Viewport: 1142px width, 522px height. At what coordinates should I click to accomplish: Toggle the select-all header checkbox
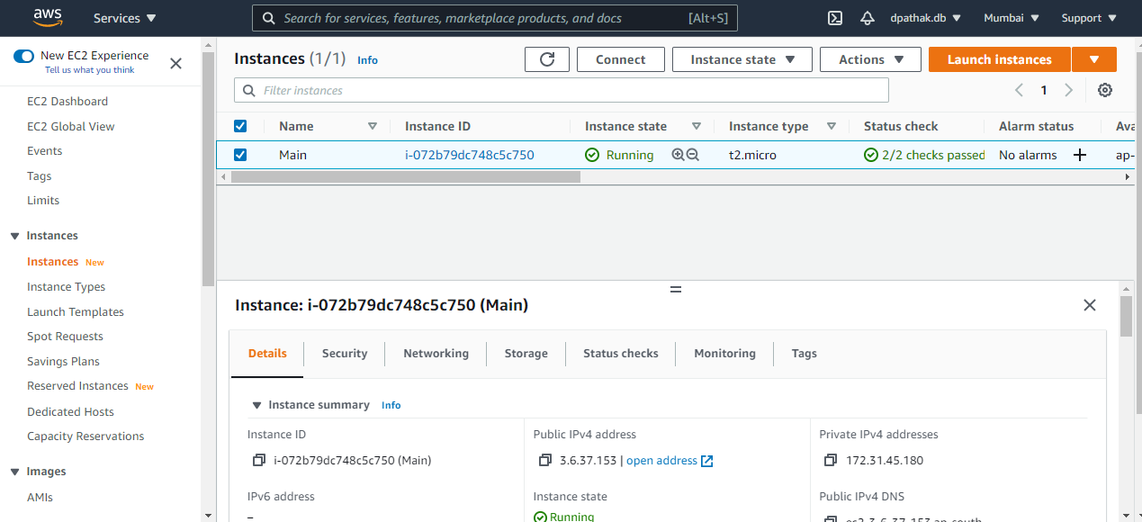pyautogui.click(x=240, y=126)
